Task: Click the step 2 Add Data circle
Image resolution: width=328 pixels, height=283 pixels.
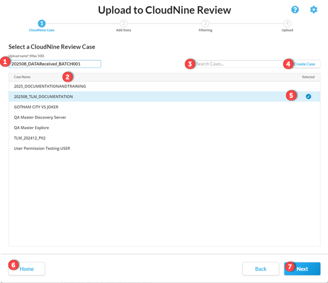Action: click(123, 23)
